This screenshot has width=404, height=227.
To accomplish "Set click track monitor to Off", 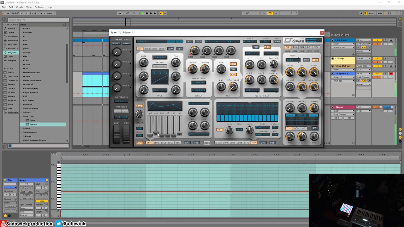I will [x=369, y=47].
